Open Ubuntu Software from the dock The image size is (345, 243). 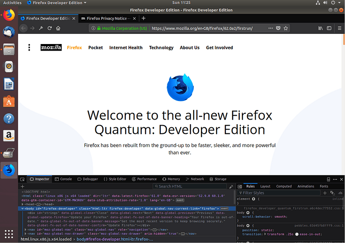click(9, 101)
